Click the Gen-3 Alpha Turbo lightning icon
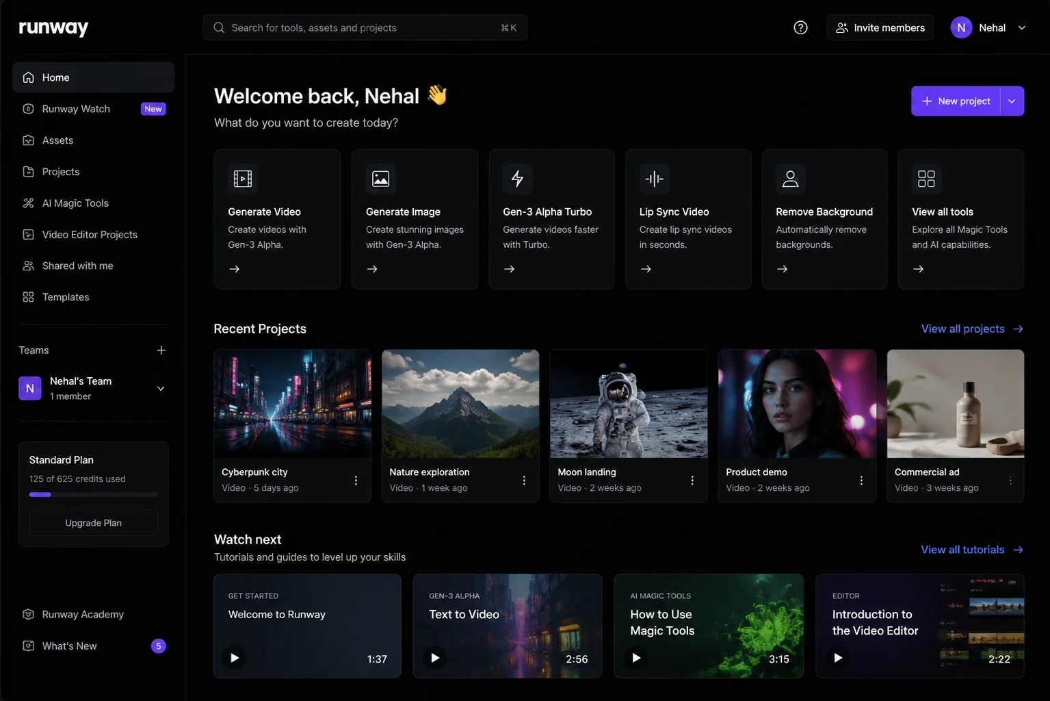Viewport: 1050px width, 701px height. click(517, 179)
